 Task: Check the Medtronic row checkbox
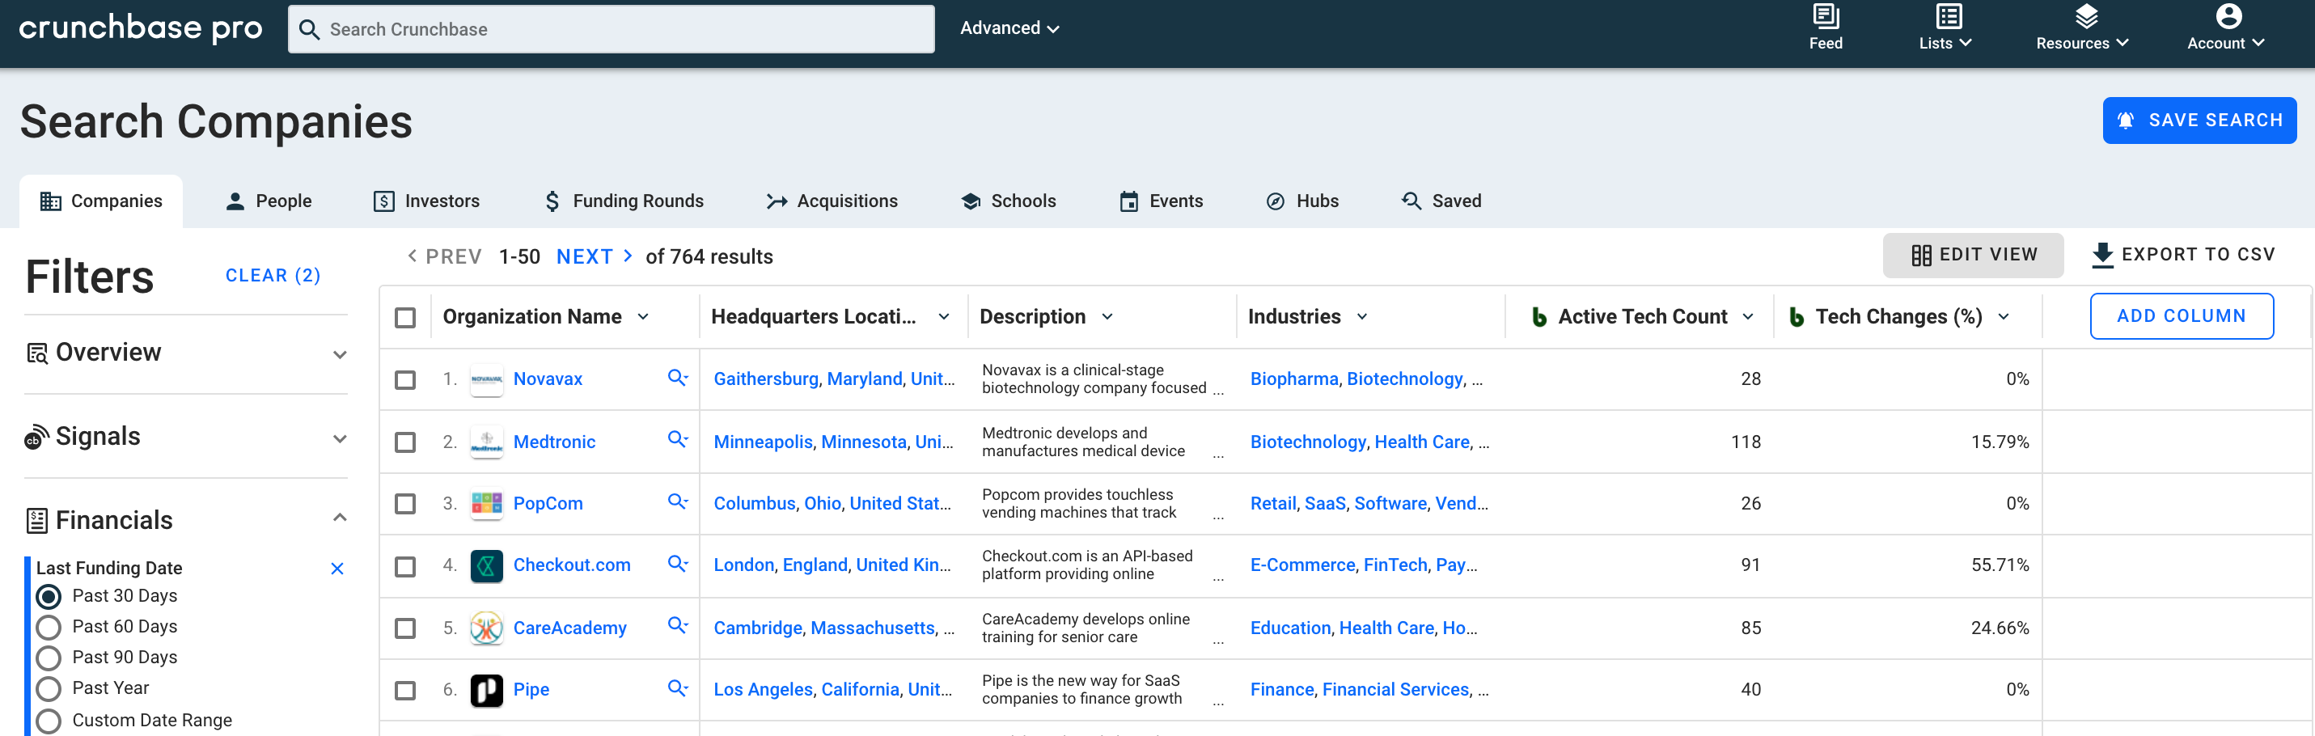pos(405,442)
